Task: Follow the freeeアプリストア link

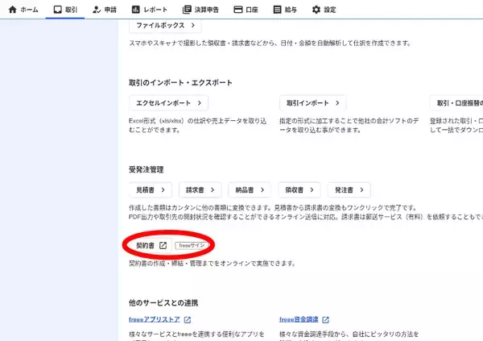Action: point(154,320)
